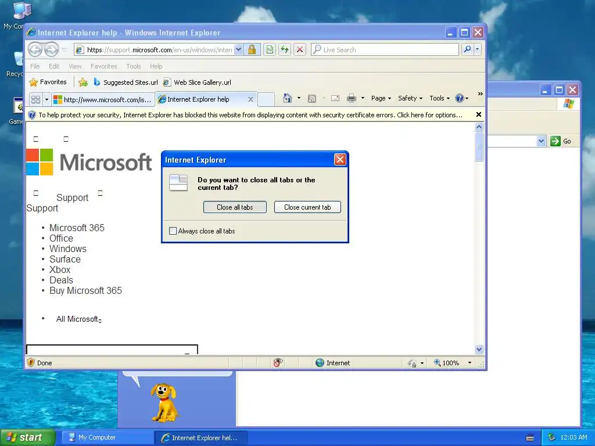Screen dimensions: 595x446
Task: Open the View menu
Action: tap(75, 66)
